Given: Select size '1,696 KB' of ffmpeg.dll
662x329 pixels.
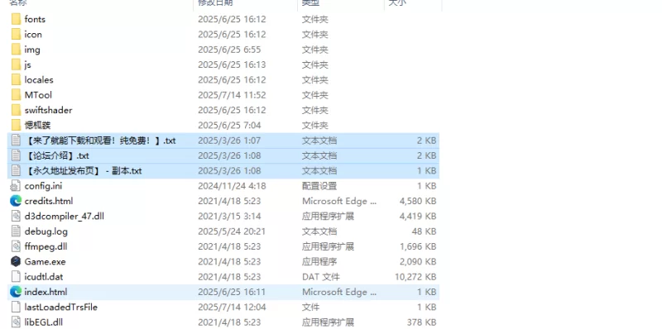Looking at the screenshot, I should 418,246.
